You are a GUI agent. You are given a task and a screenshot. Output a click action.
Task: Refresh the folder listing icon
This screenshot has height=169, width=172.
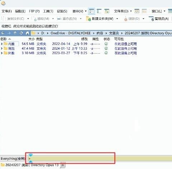click(21, 33)
